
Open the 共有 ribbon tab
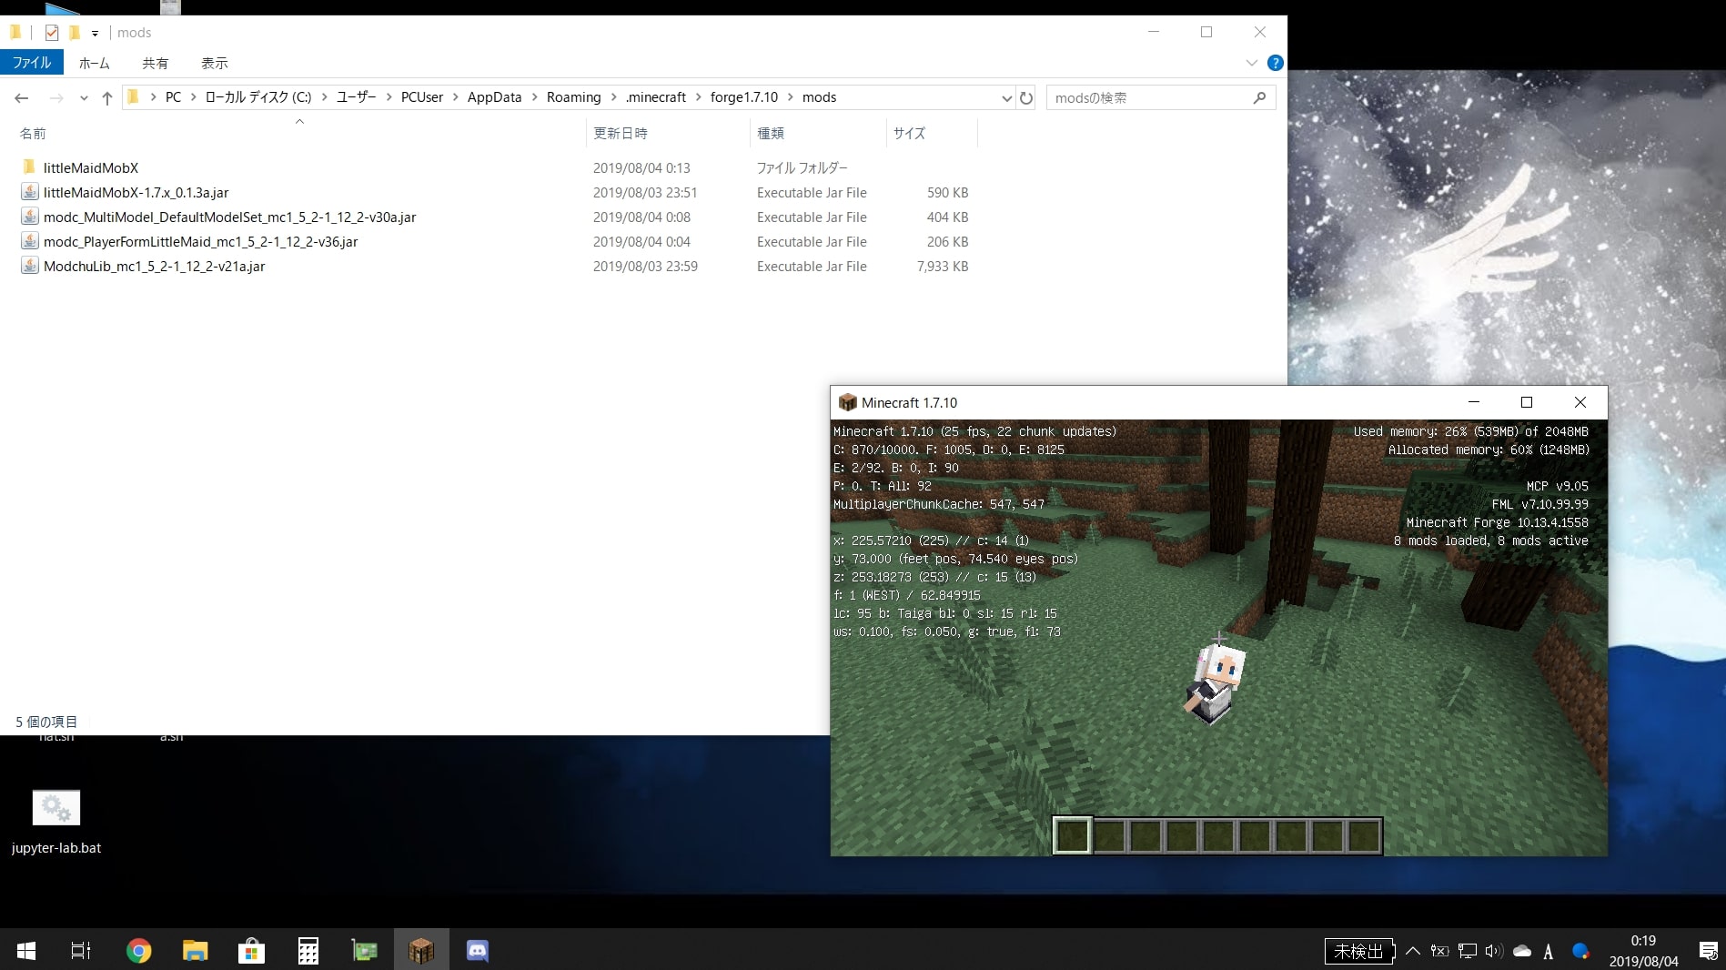pyautogui.click(x=156, y=63)
